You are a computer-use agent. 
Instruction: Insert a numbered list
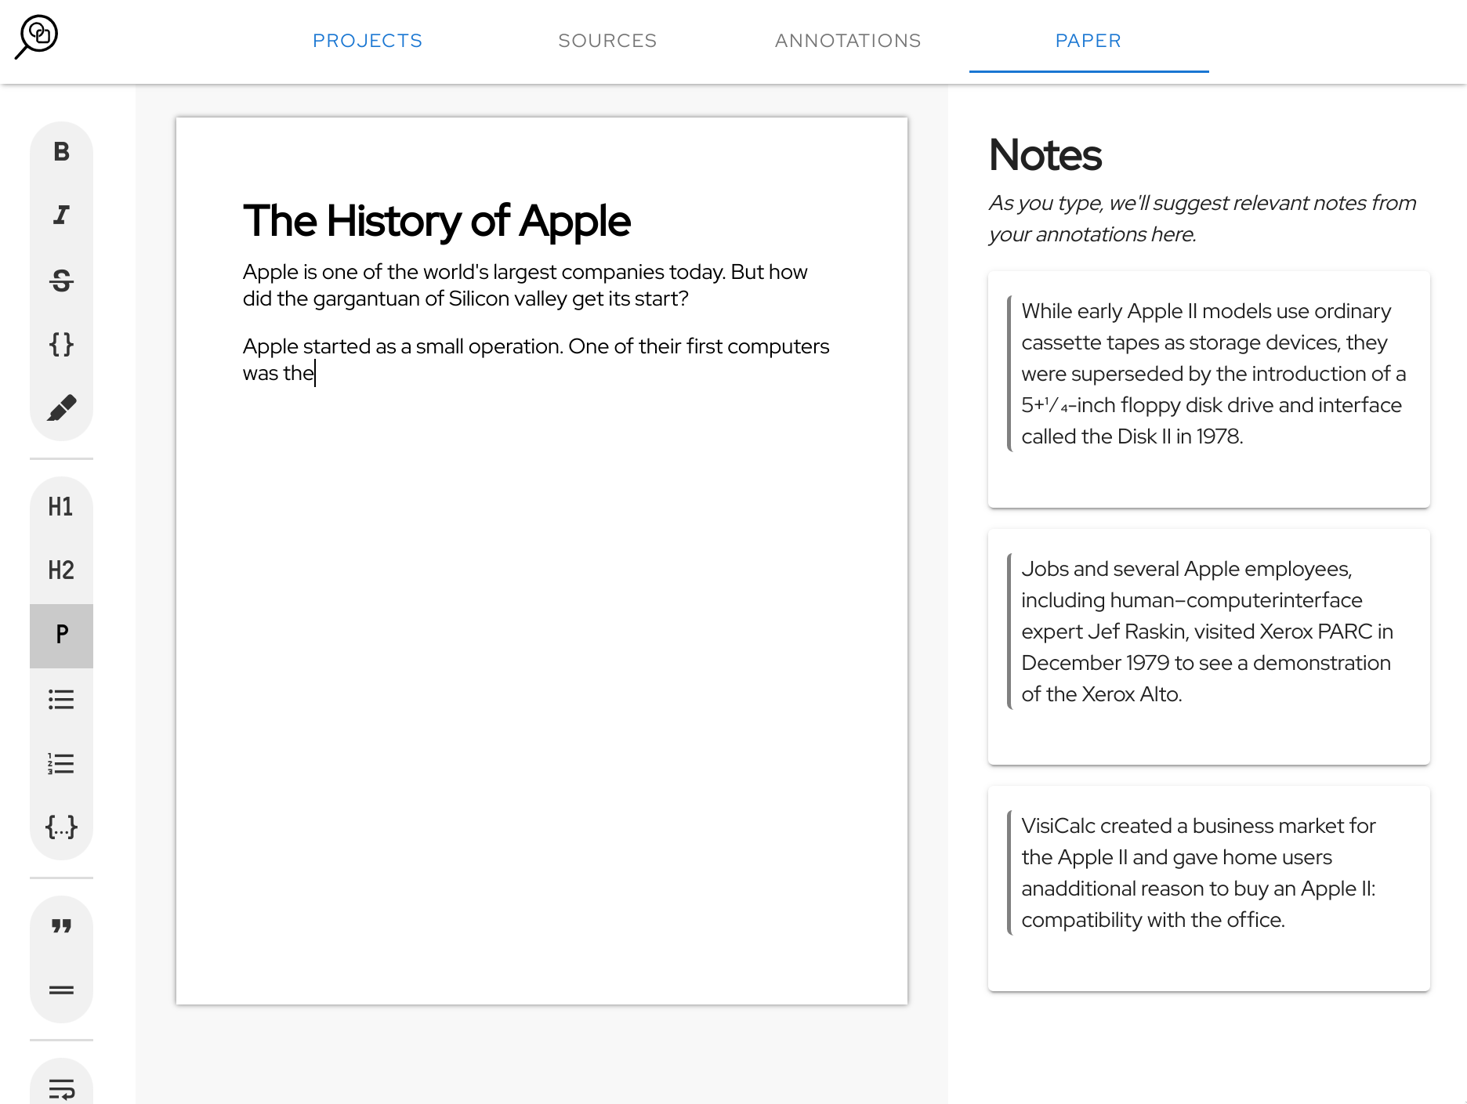(x=61, y=763)
